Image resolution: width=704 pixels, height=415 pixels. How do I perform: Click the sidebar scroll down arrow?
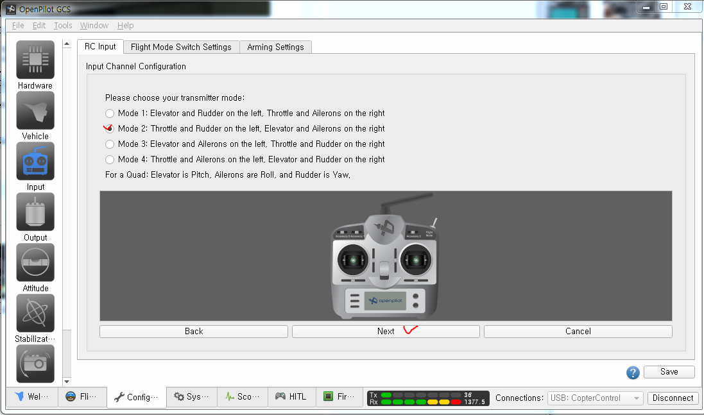(x=67, y=382)
